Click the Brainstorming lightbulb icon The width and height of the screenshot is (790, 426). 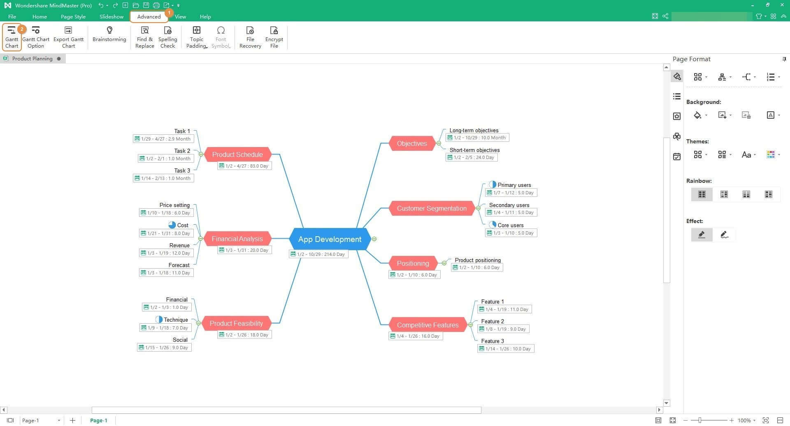pyautogui.click(x=109, y=30)
